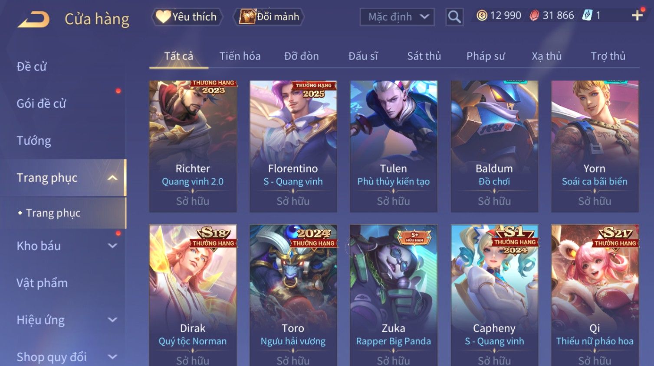Open the Tướng menu item
This screenshot has height=366, width=654.
34,141
